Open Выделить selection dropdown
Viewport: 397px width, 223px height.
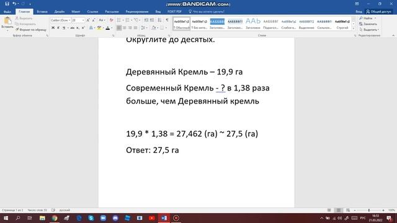click(369, 30)
